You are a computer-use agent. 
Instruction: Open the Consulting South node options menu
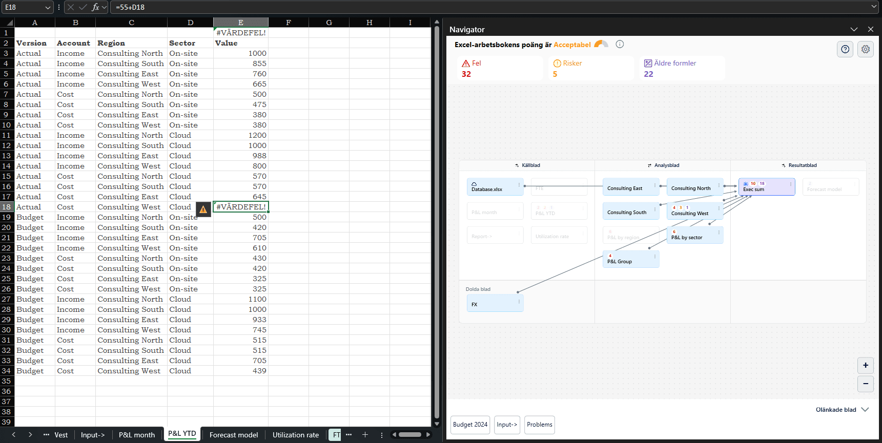click(x=655, y=209)
